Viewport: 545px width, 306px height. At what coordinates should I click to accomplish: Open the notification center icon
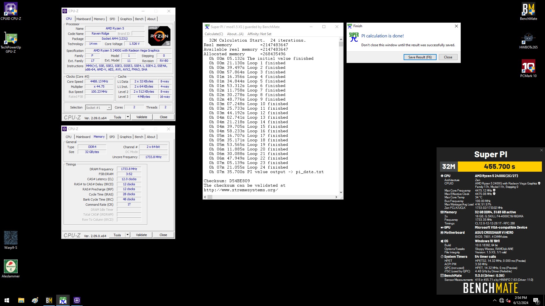click(x=536, y=300)
